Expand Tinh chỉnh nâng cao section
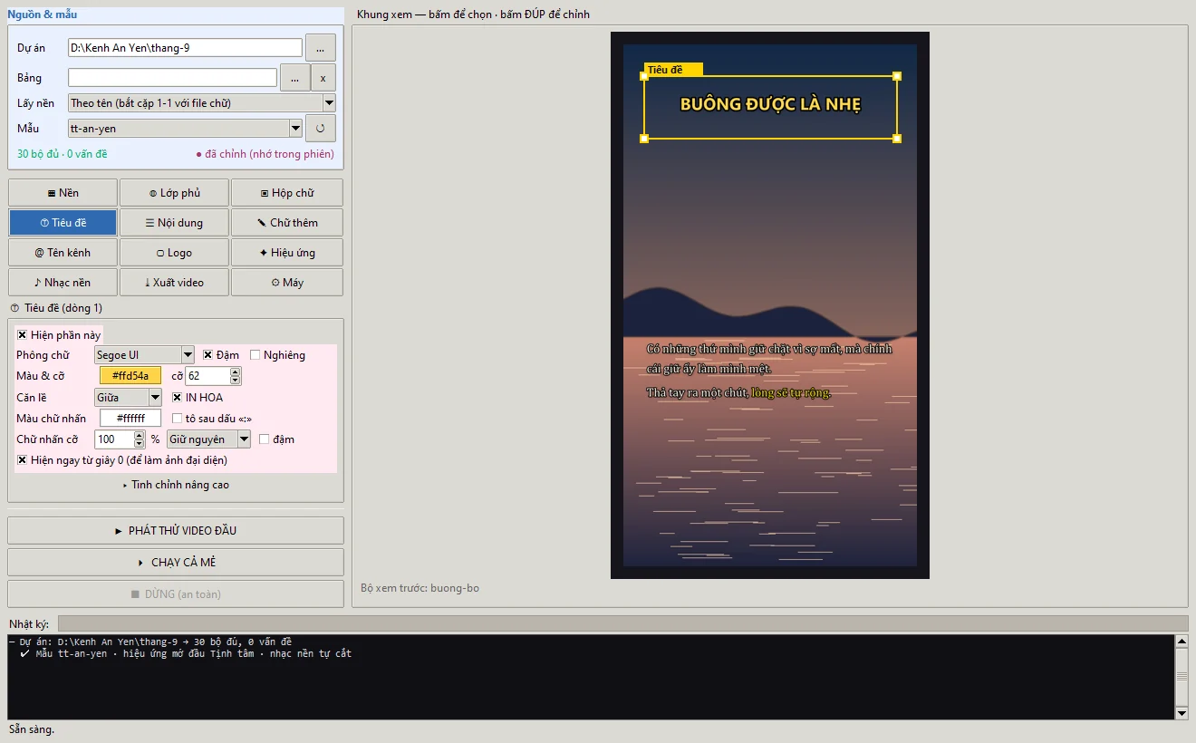This screenshot has width=1196, height=743. coord(176,485)
